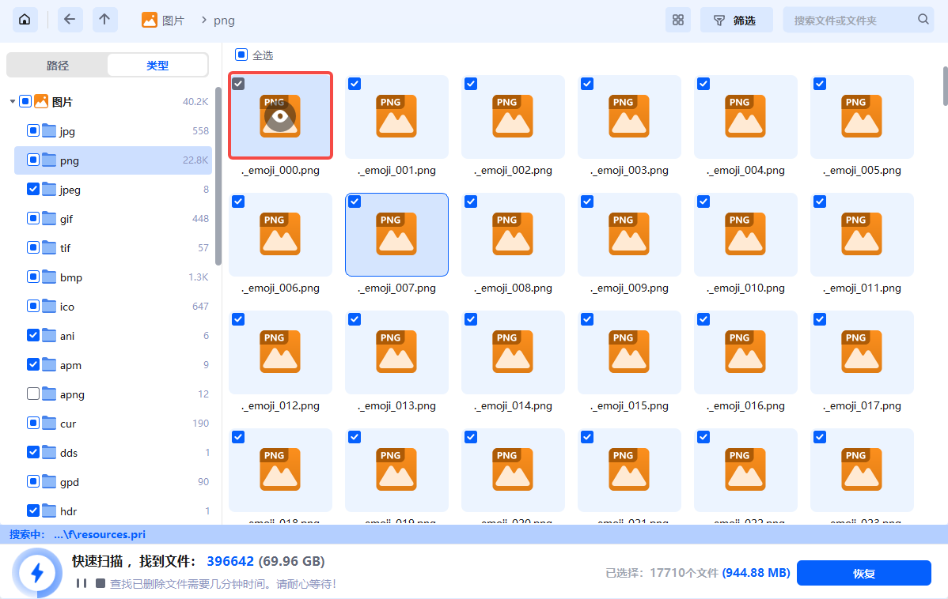Select the hdr folder row
The width and height of the screenshot is (948, 599).
[x=113, y=510]
